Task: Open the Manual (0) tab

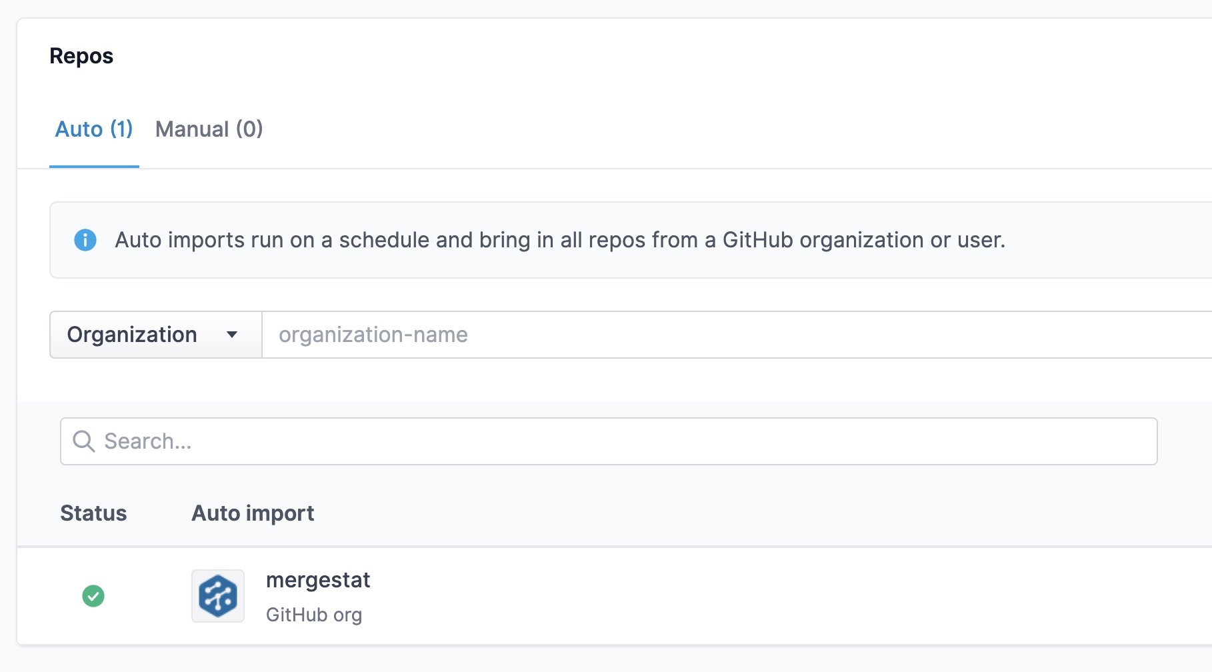Action: click(209, 129)
